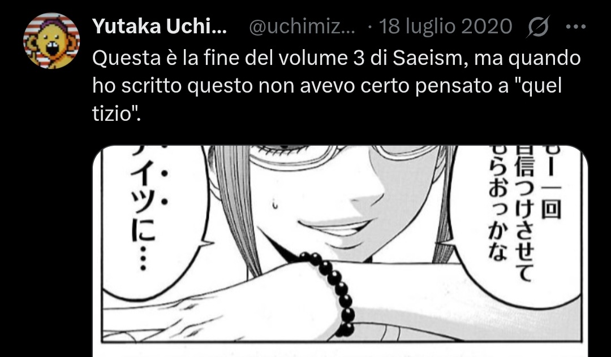
Task: Open the three-dot more options menu
Action: [575, 27]
